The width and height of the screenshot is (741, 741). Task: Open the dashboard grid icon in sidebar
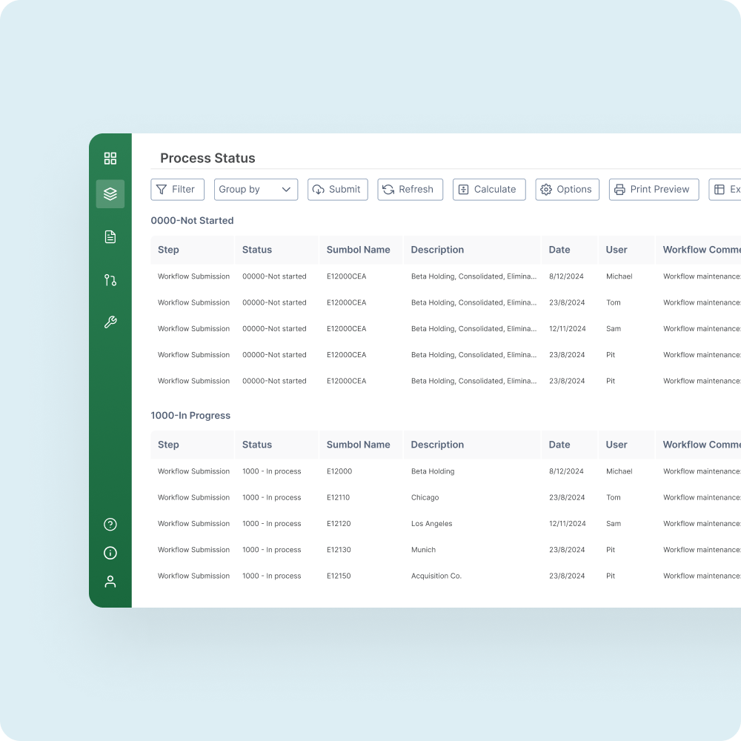110,158
